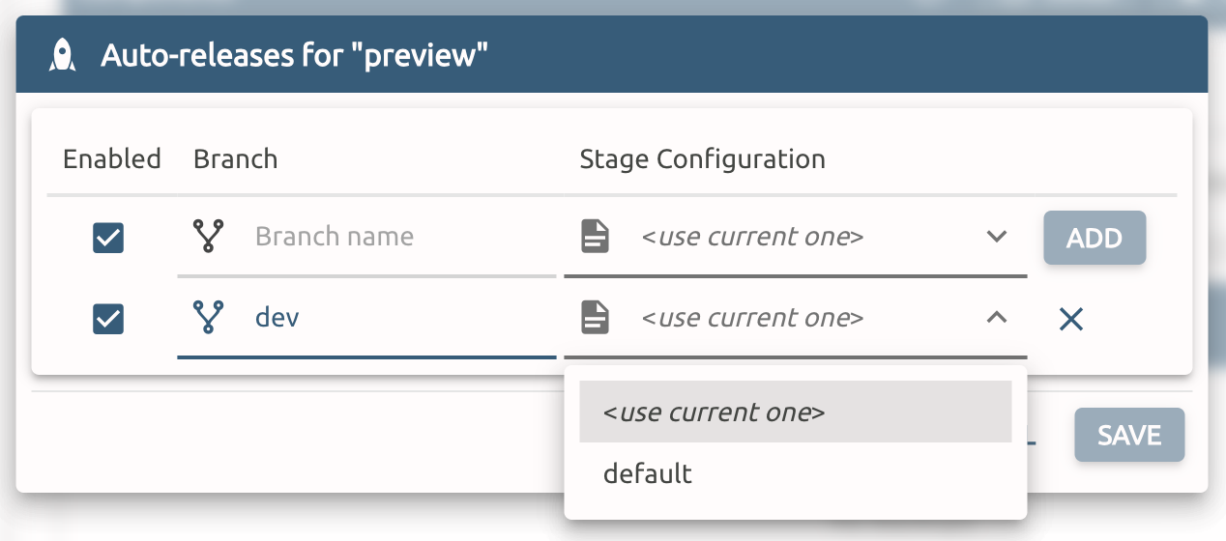Click the Enabled column header
Screen dimensions: 1226x541
click(112, 158)
